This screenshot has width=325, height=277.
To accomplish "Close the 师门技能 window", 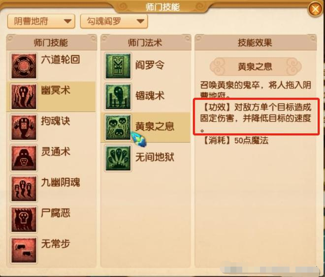I will click(x=315, y=9).
